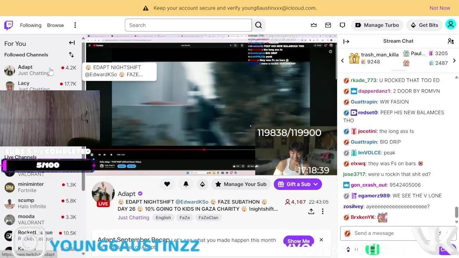Click username dapperdanz1 in chat

point(374,91)
